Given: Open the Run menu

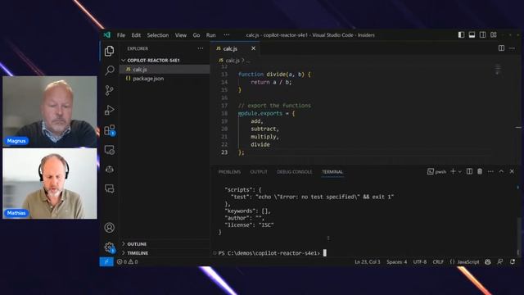Looking at the screenshot, I should (x=211, y=35).
